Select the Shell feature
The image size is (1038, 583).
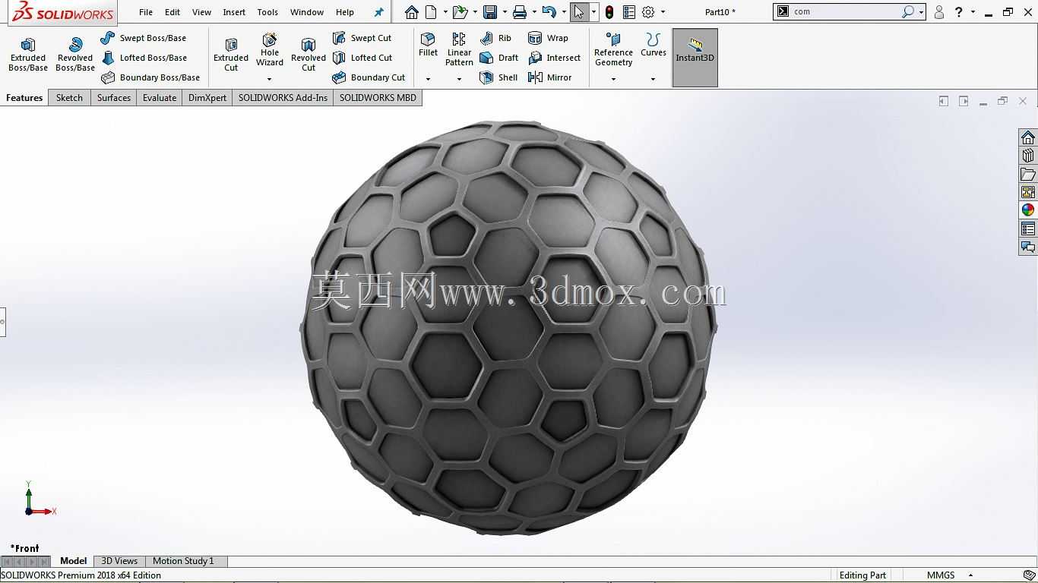pyautogui.click(x=499, y=77)
